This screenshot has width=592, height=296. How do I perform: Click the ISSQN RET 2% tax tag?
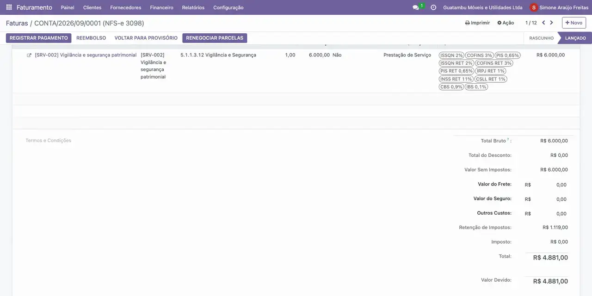[x=456, y=63]
